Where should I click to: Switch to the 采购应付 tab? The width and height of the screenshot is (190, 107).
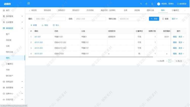[62, 10]
